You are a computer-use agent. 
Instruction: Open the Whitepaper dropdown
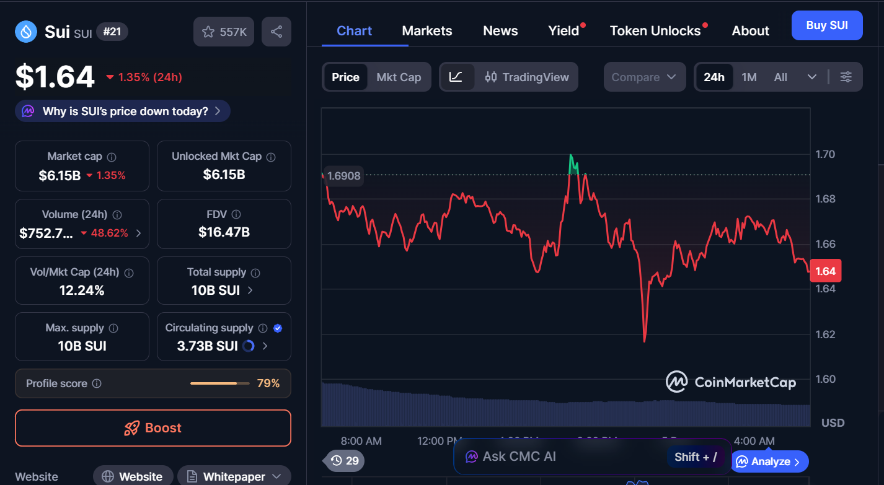point(234,476)
